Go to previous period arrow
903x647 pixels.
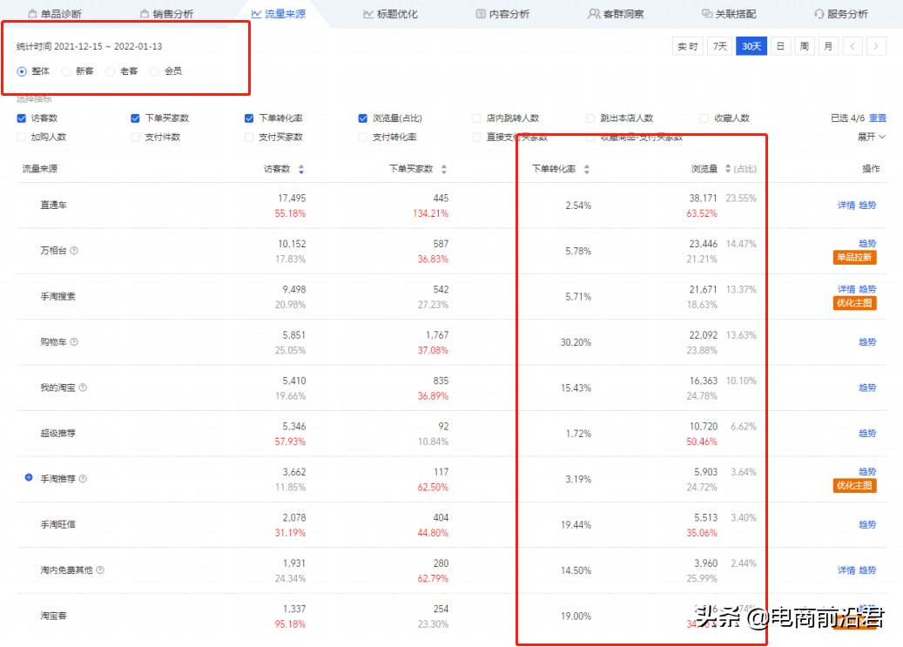[852, 46]
